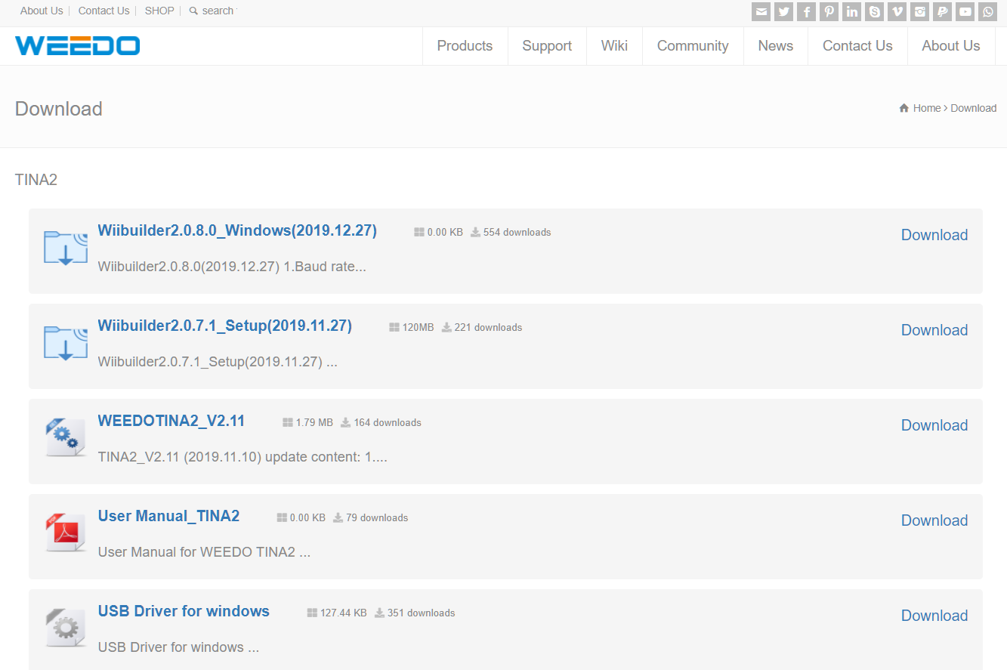The width and height of the screenshot is (1007, 670).
Task: Open the Vimeo social icon
Action: pos(897,11)
